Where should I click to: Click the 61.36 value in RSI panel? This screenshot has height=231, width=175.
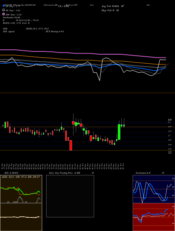169,215
